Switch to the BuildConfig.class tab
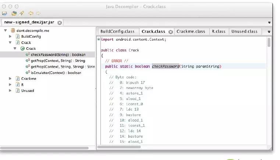Screen dimensions: 280x160 117,31
